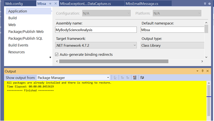Image resolution: width=214 pixels, height=121 pixels.
Task: Switch to the Web.config tab
Action: pyautogui.click(x=14, y=4)
